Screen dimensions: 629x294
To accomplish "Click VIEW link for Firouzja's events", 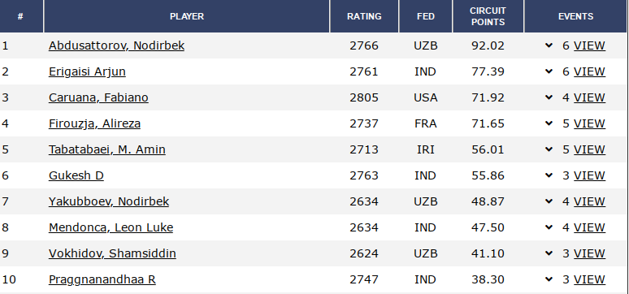I will click(x=589, y=123).
